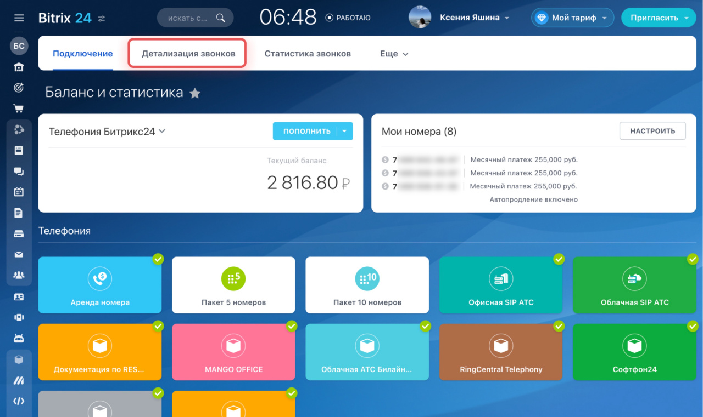The width and height of the screenshot is (703, 417).
Task: Expand the Еще tab menu
Action: (394, 54)
